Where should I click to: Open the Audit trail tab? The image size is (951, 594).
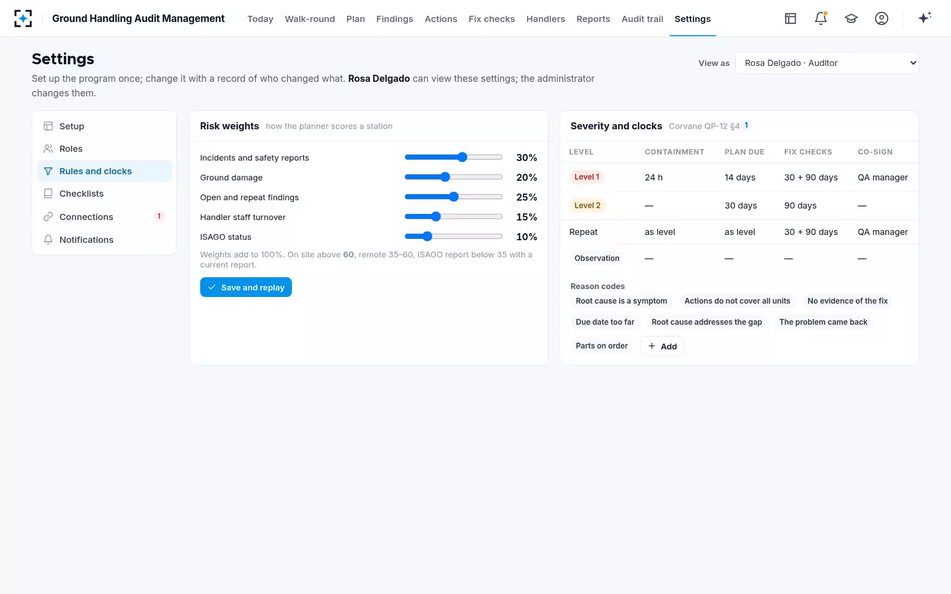[642, 19]
